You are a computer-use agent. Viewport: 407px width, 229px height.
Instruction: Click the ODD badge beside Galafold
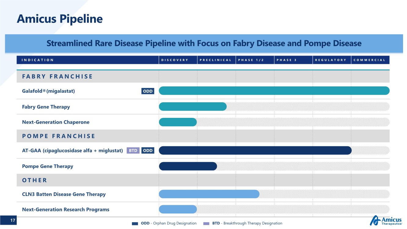tap(148, 91)
